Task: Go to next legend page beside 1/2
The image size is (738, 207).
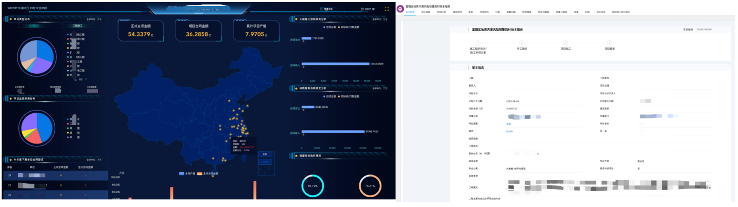Action: click(87, 79)
